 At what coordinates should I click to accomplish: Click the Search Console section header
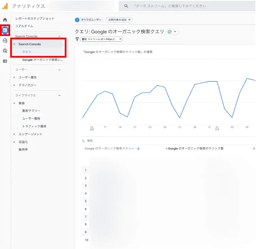[26, 36]
